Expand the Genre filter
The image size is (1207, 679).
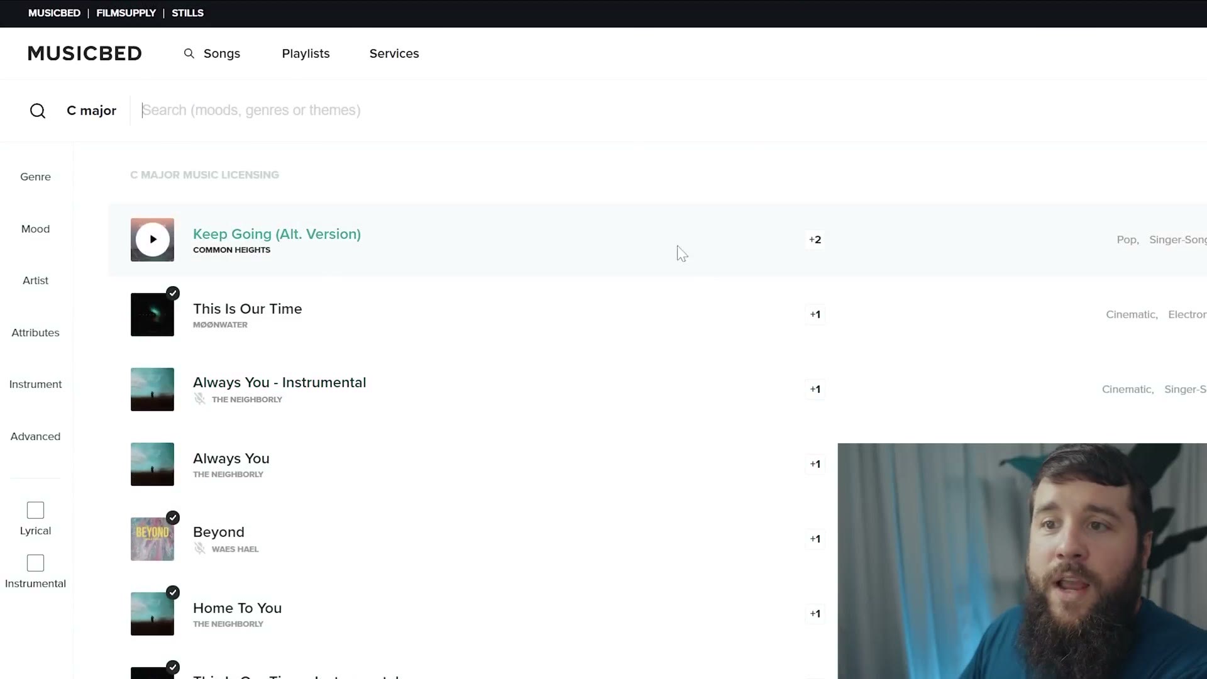click(35, 177)
